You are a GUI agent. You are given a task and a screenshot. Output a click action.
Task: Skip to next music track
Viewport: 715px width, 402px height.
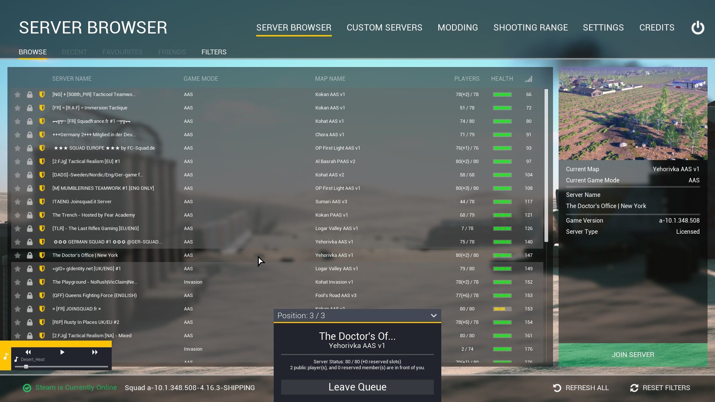tap(95, 352)
